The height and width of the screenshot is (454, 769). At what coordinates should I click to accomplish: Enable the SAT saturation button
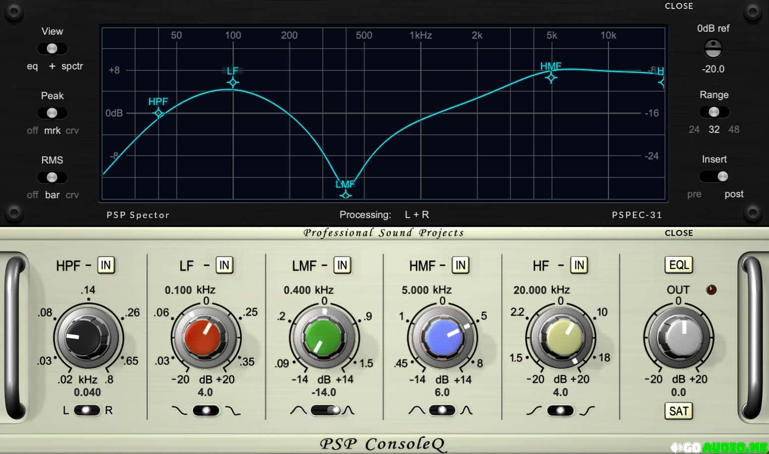click(x=678, y=411)
